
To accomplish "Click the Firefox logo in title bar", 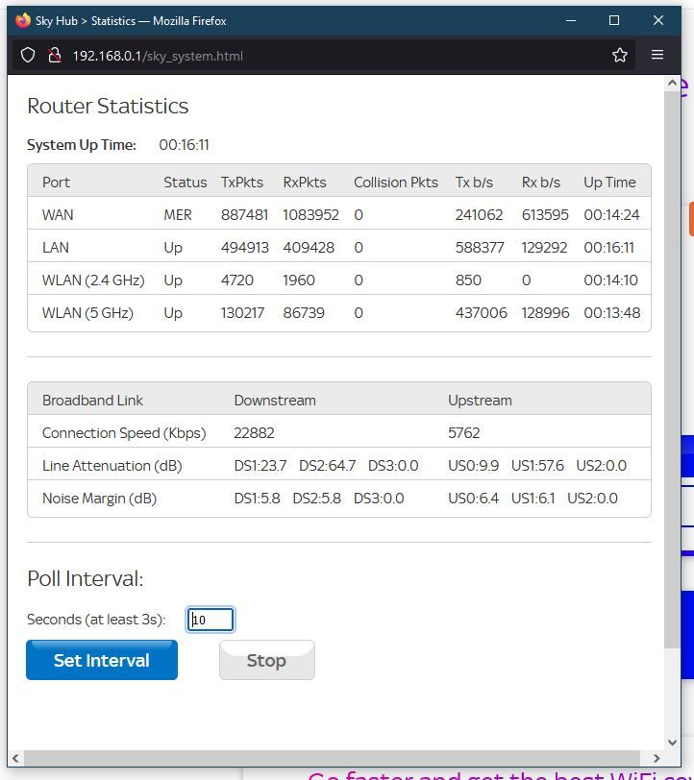I will (x=23, y=20).
